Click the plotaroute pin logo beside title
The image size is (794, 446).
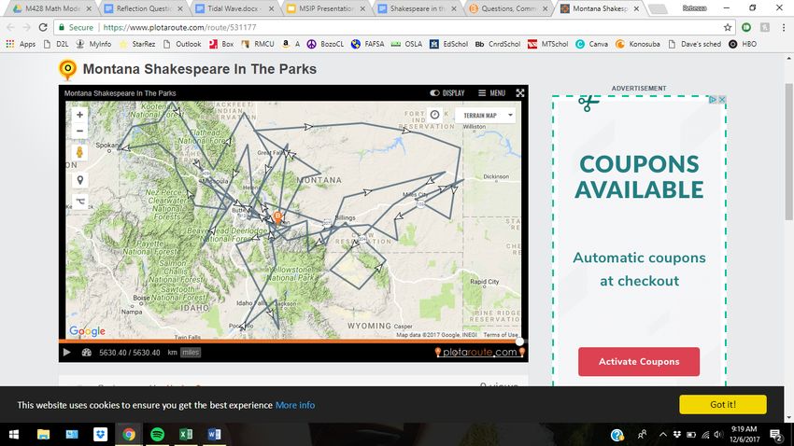[68, 69]
